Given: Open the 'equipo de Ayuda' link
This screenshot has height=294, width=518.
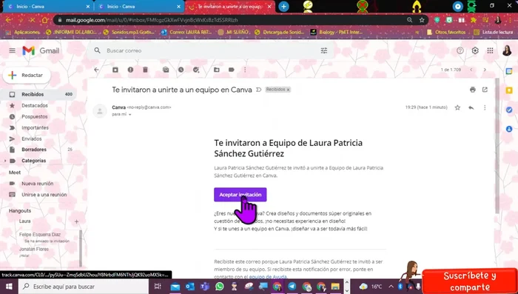Looking at the screenshot, I should (268, 277).
